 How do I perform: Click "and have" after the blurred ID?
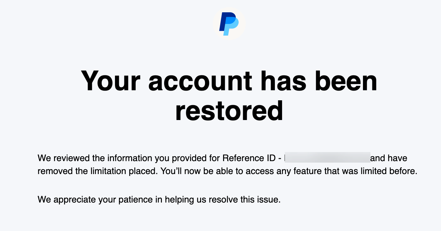[x=389, y=158]
